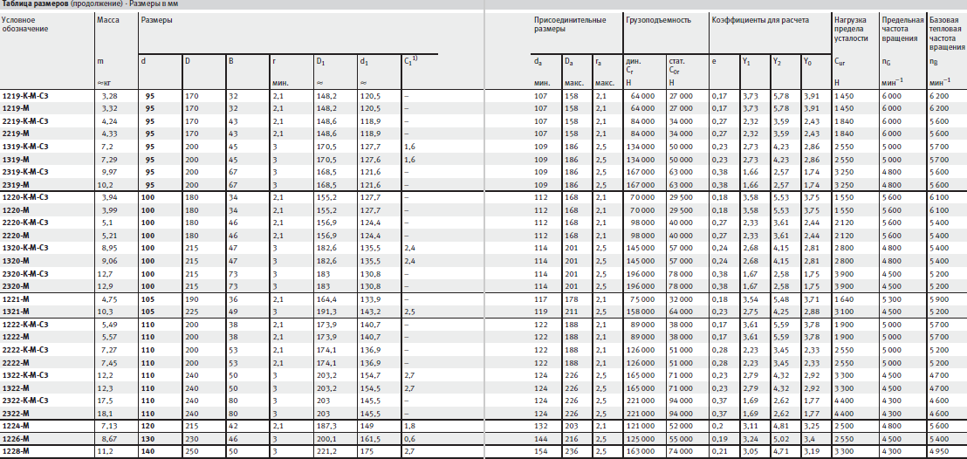Select the Условное обозначение header
Screen dimensions: 967x459
coord(24,24)
